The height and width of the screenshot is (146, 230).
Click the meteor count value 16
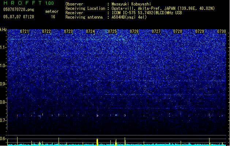(x=53, y=17)
